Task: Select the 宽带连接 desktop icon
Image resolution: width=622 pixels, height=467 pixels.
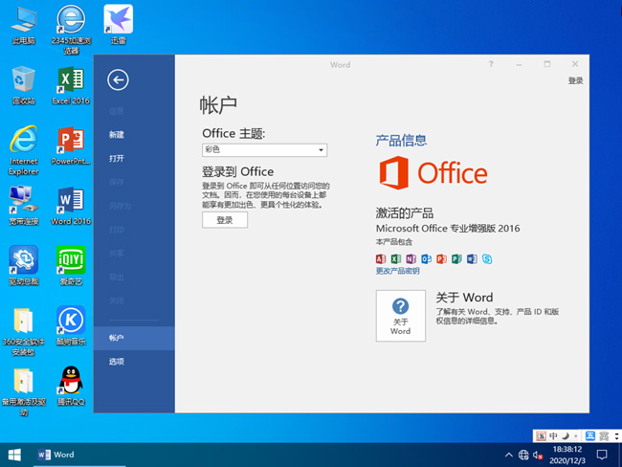Action: [x=23, y=206]
